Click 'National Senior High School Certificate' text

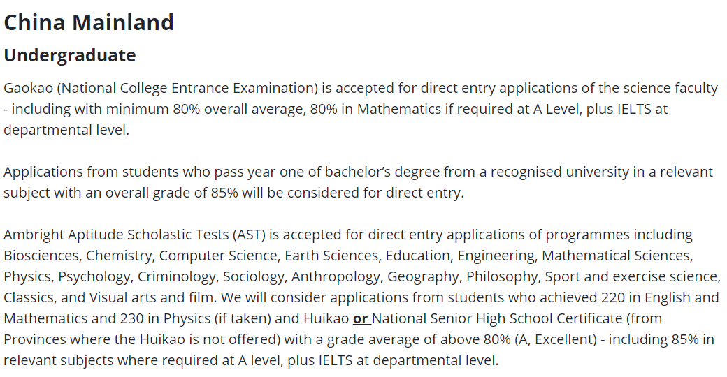[x=497, y=318]
